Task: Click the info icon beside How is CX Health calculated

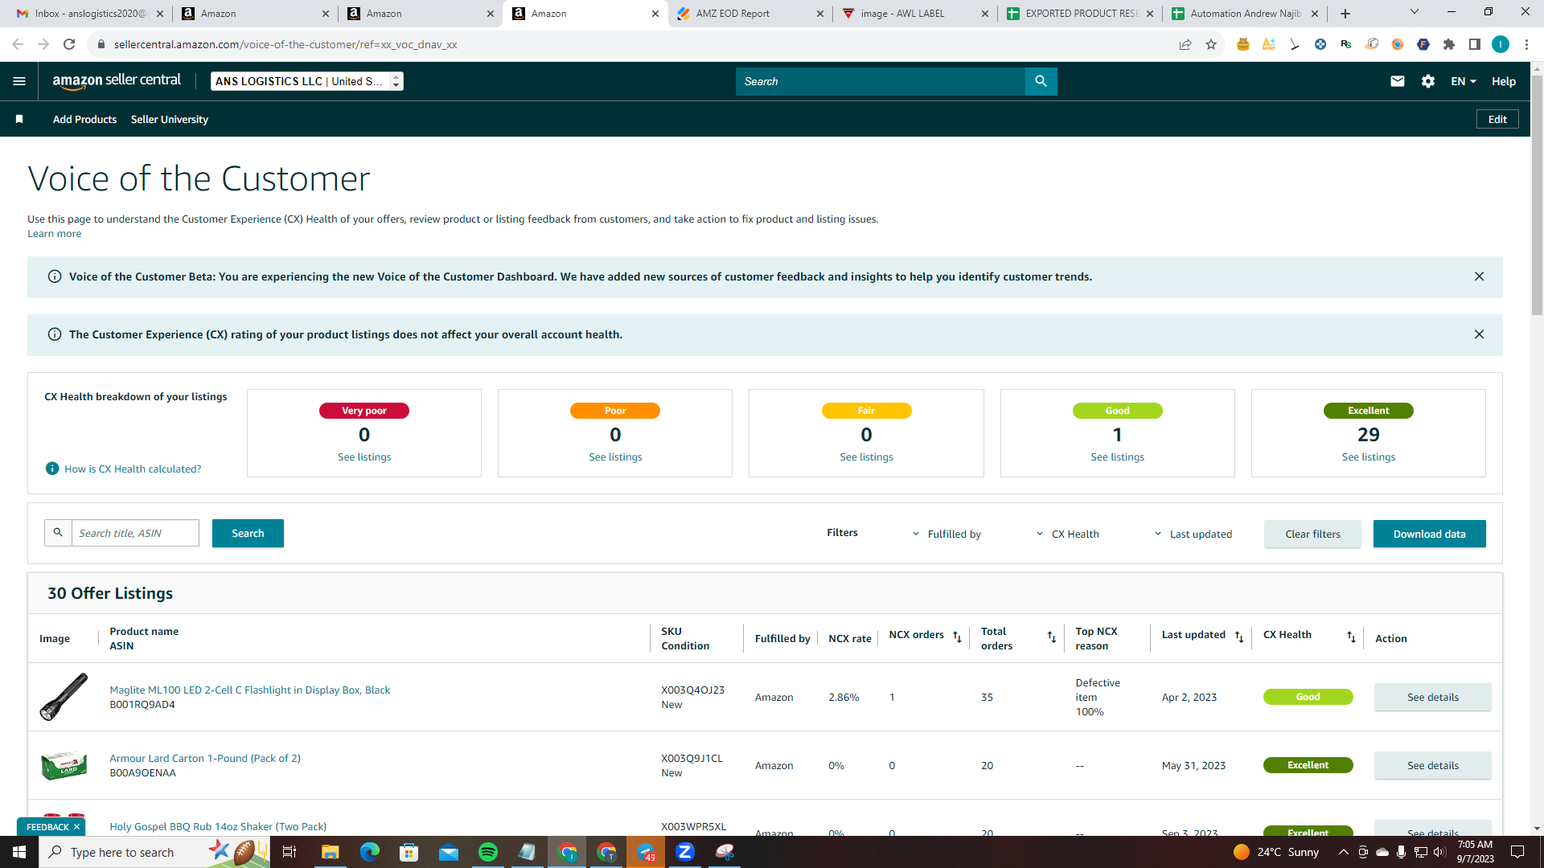Action: pyautogui.click(x=52, y=469)
